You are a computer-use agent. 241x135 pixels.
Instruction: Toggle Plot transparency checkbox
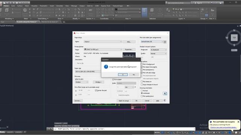(142, 70)
